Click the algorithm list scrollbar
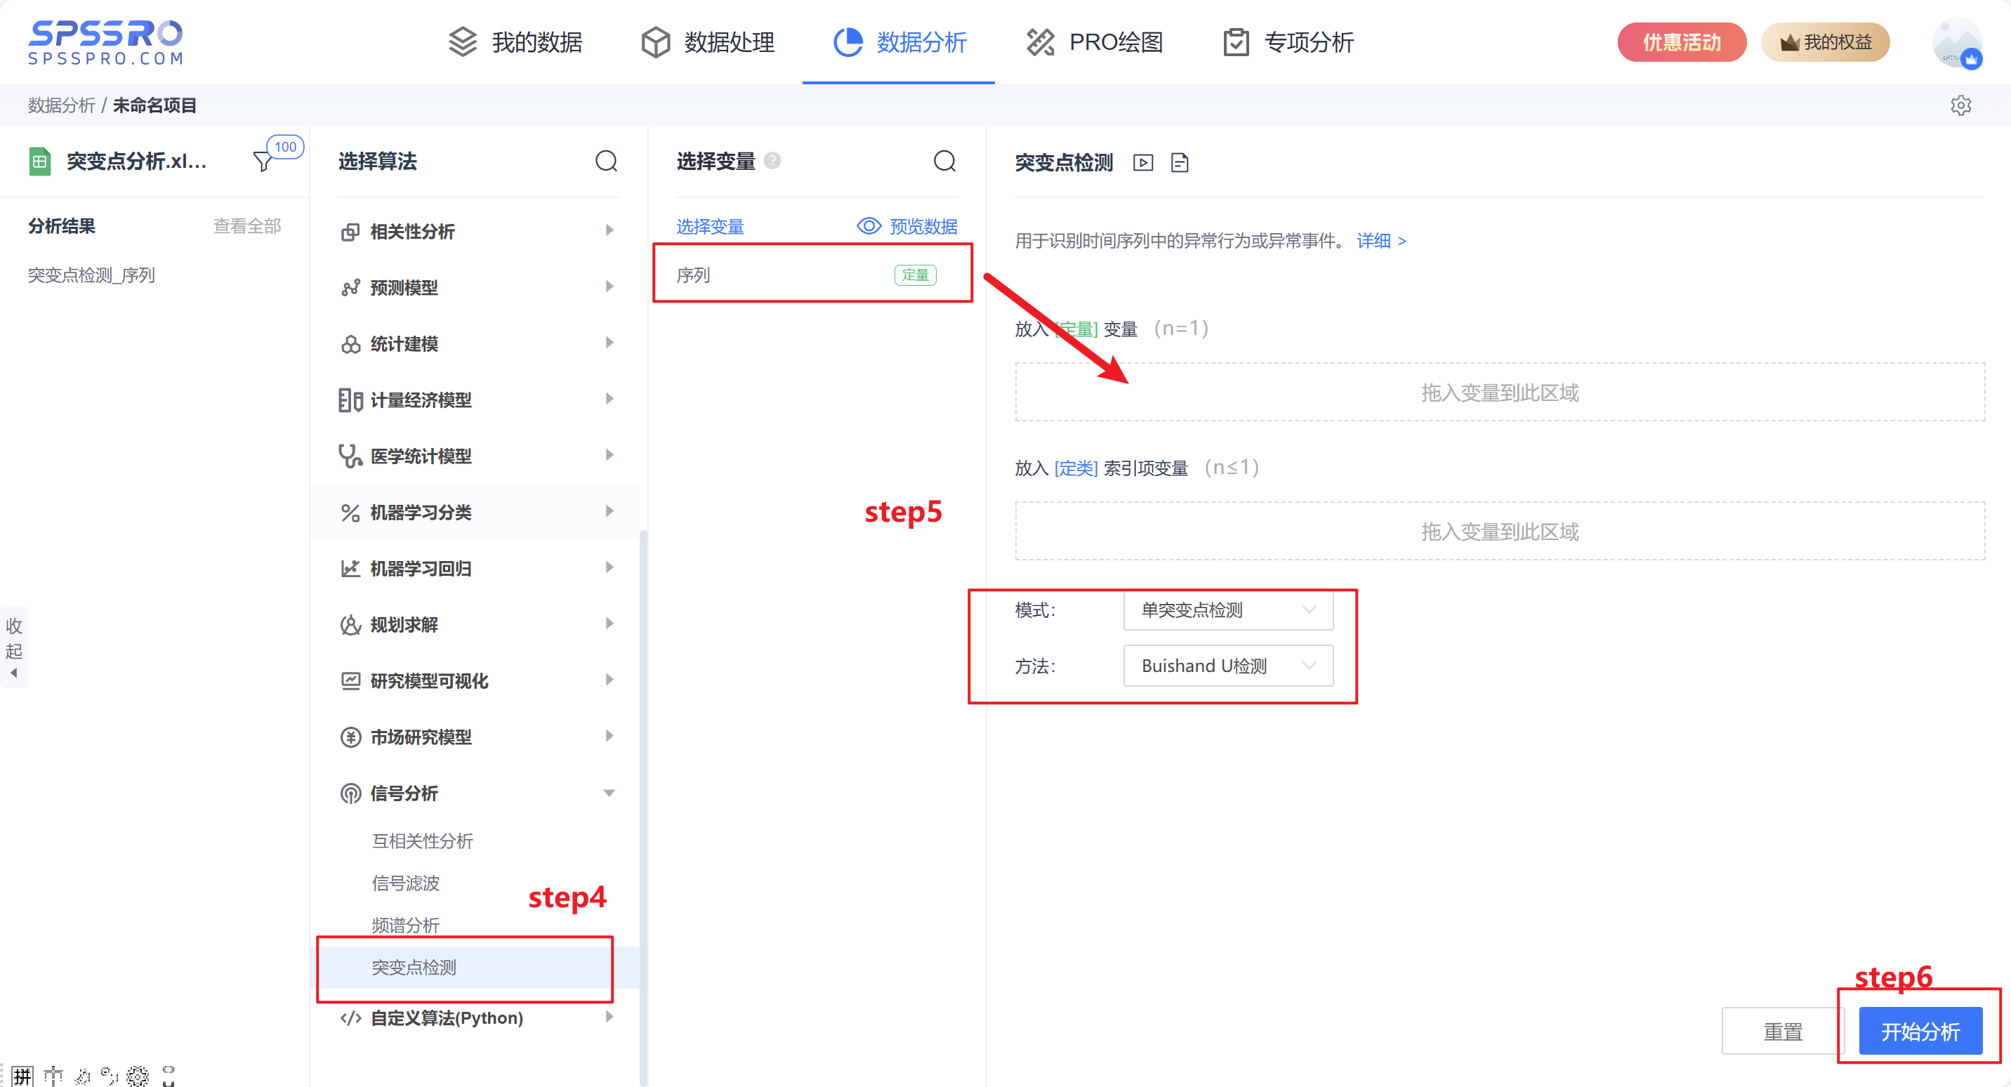The image size is (2011, 1087). pos(643,808)
